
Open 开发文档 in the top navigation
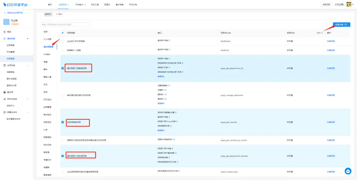coord(133,5)
